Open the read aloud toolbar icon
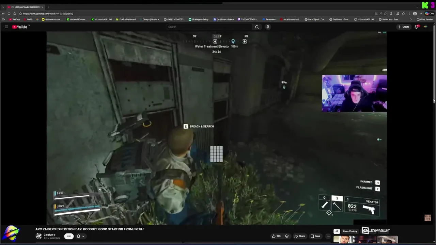Viewport: 436px width, 245px height. click(380, 14)
